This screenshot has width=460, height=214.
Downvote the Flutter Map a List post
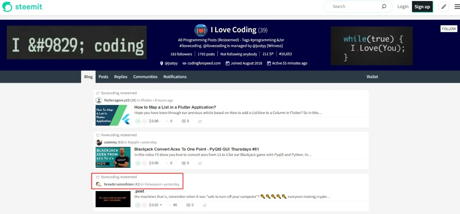pos(144,121)
